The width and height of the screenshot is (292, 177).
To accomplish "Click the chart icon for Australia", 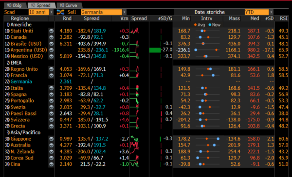I will tap(51, 145).
